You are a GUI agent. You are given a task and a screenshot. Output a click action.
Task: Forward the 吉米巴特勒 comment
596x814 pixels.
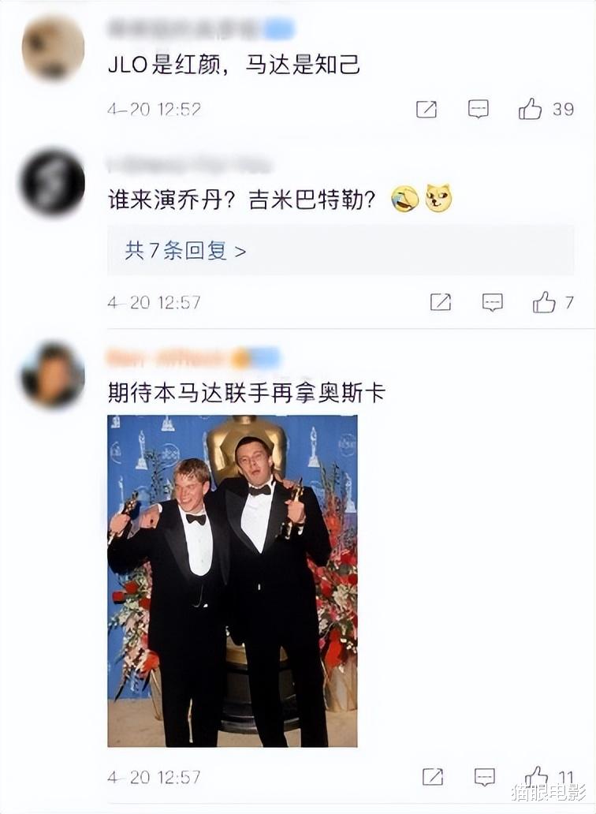441,301
